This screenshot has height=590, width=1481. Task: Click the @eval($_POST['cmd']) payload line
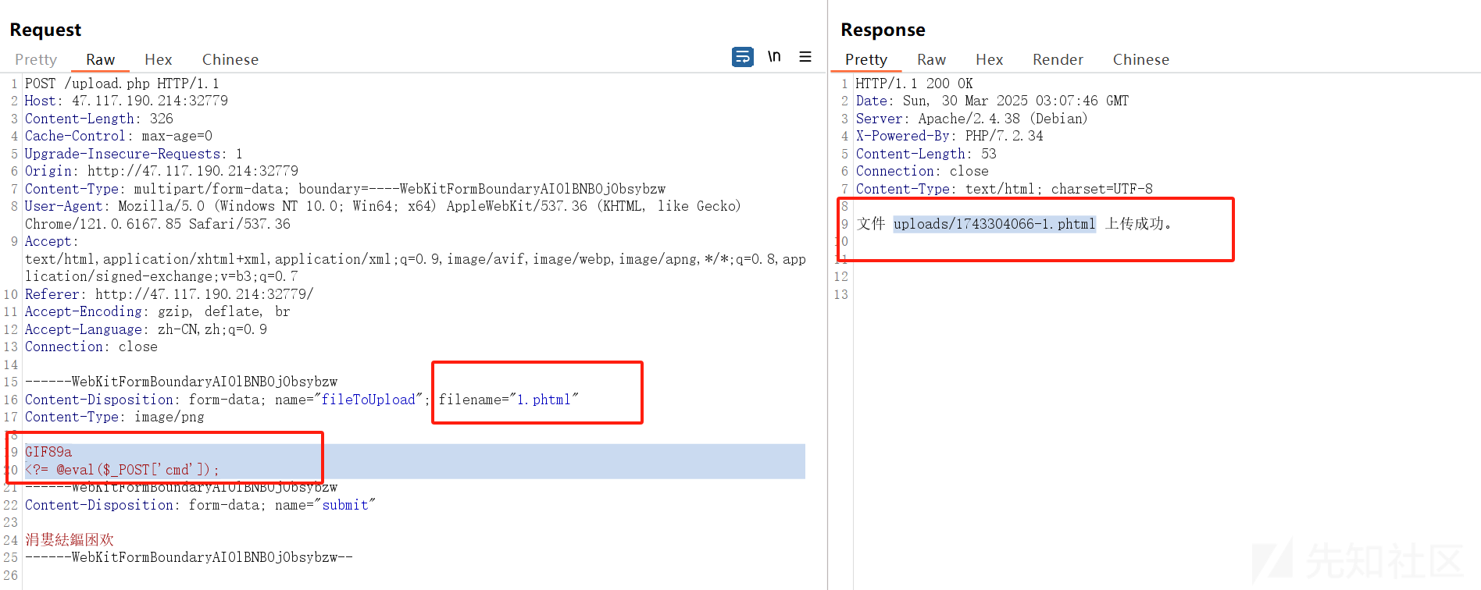tap(122, 470)
